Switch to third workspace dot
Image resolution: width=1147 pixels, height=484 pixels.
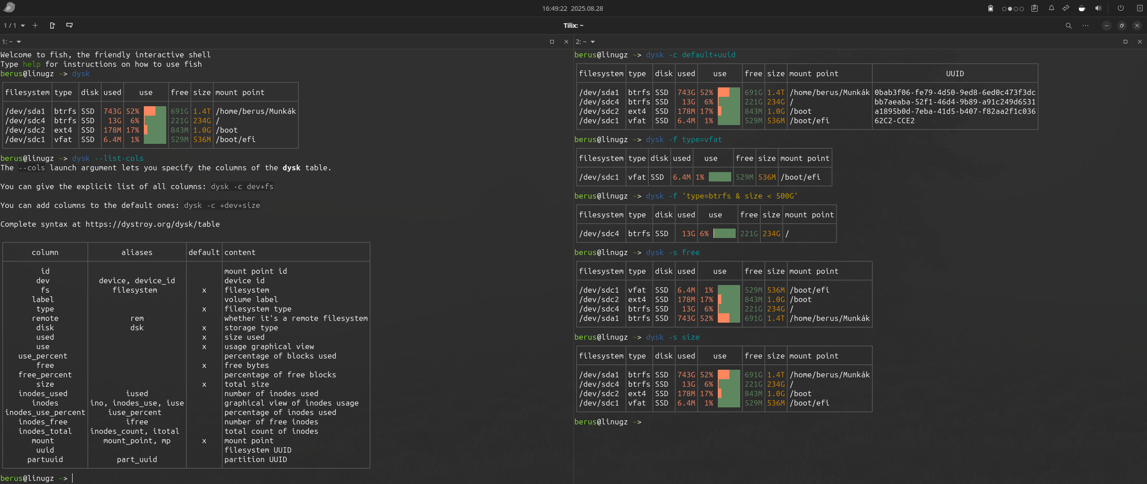click(x=1016, y=9)
